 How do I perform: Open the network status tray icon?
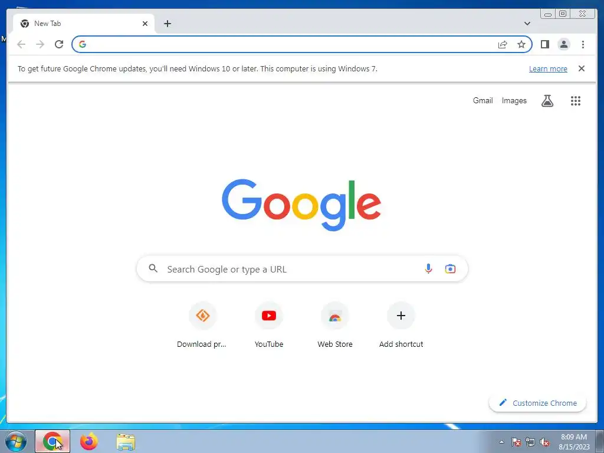pyautogui.click(x=530, y=442)
